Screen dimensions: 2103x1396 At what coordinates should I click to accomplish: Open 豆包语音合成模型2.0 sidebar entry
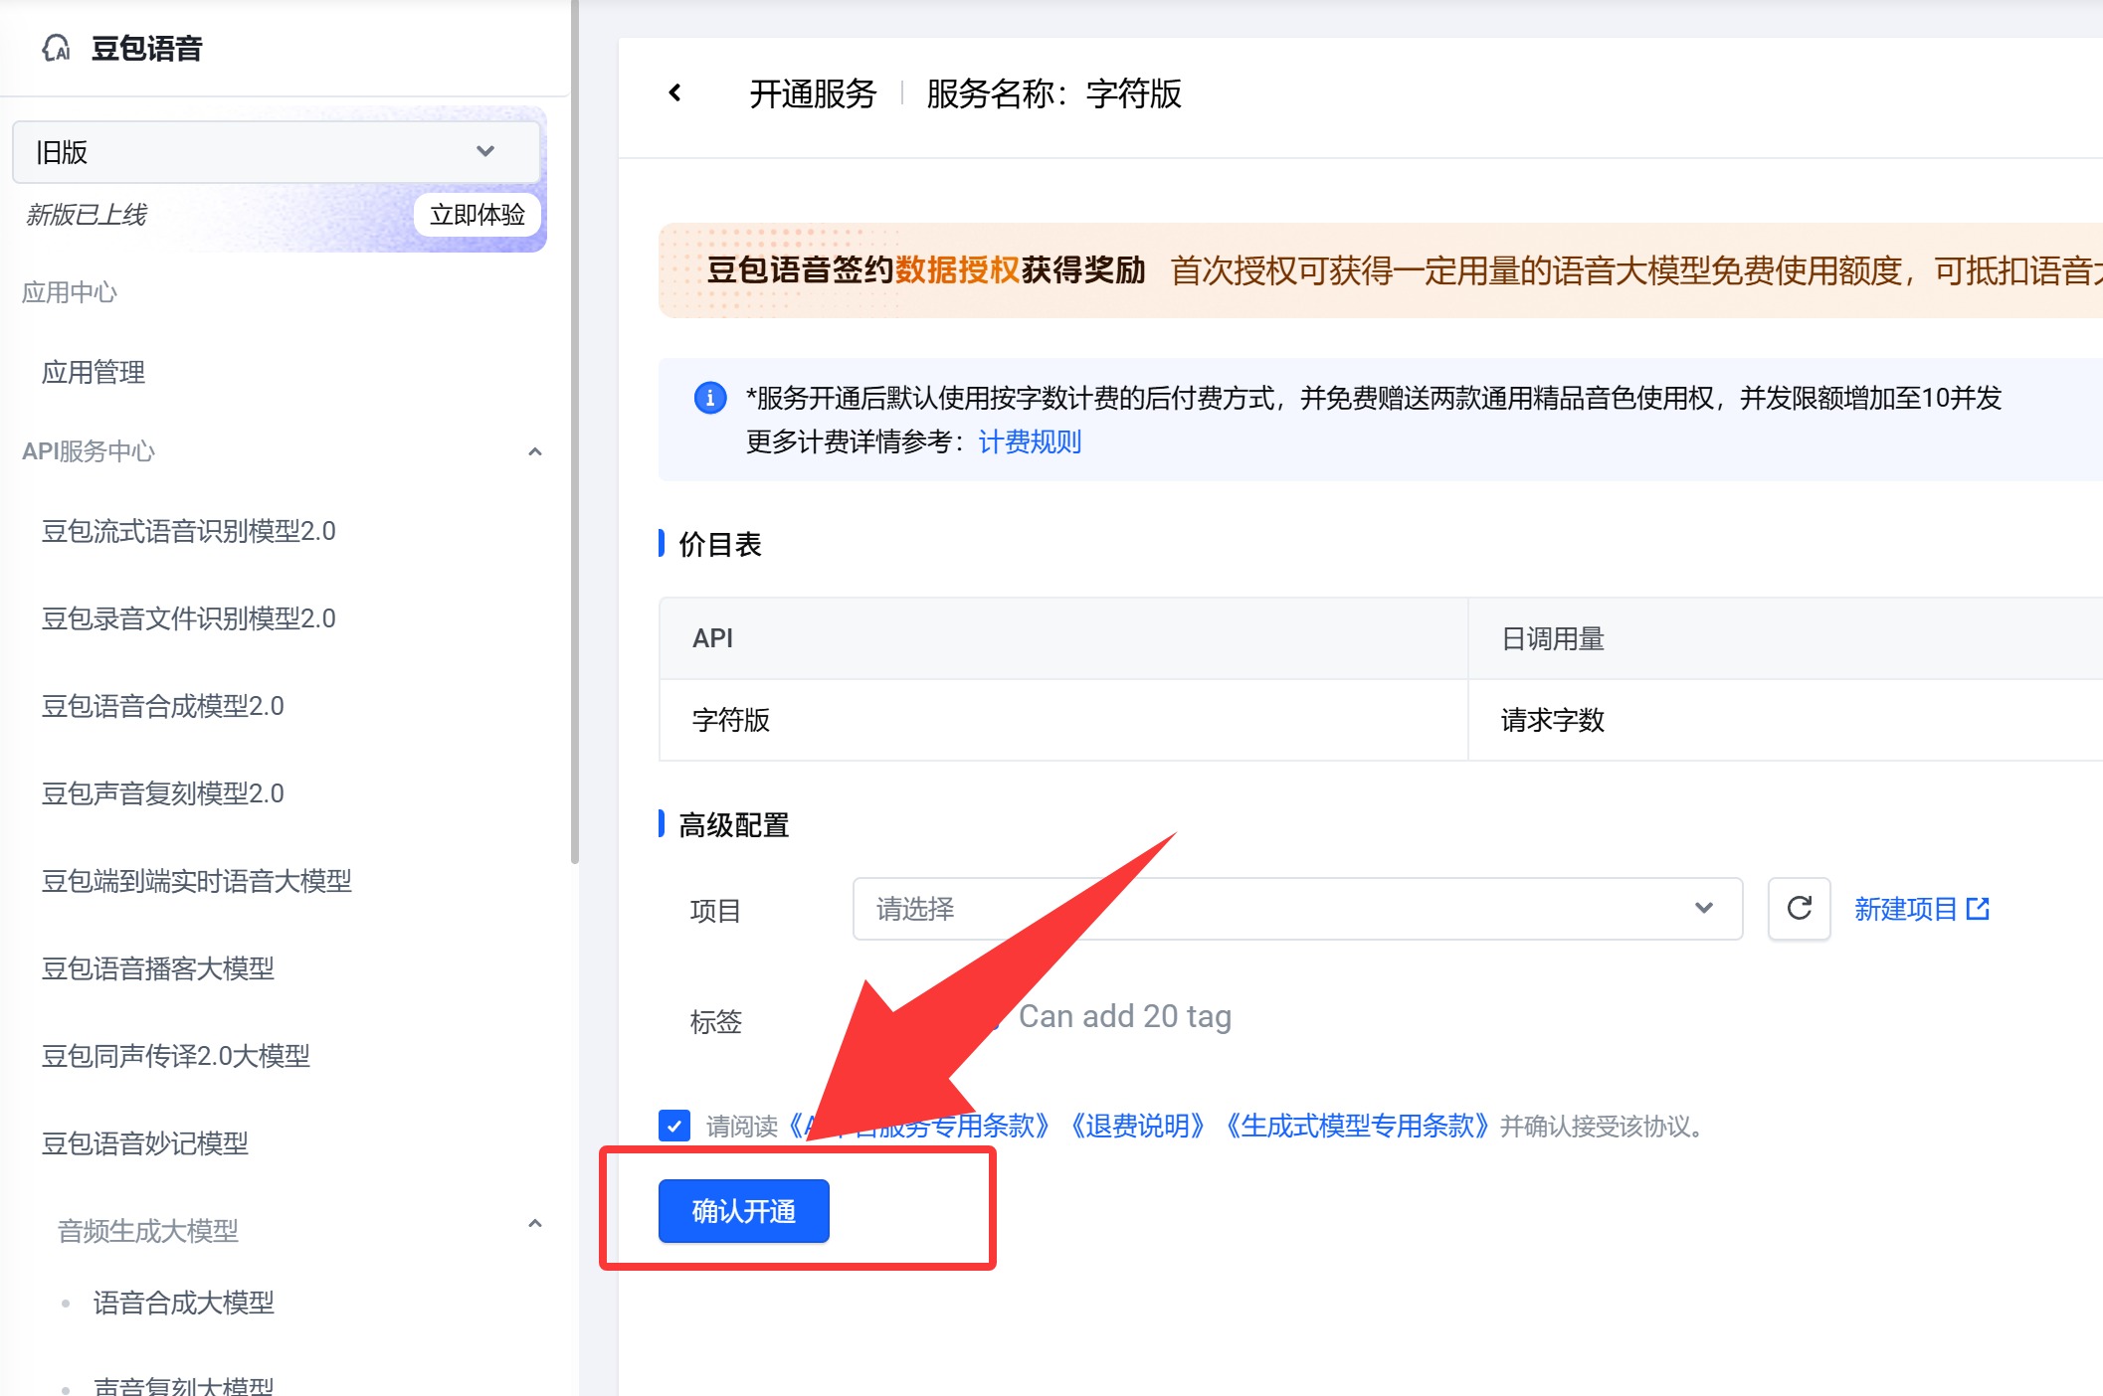(x=162, y=706)
